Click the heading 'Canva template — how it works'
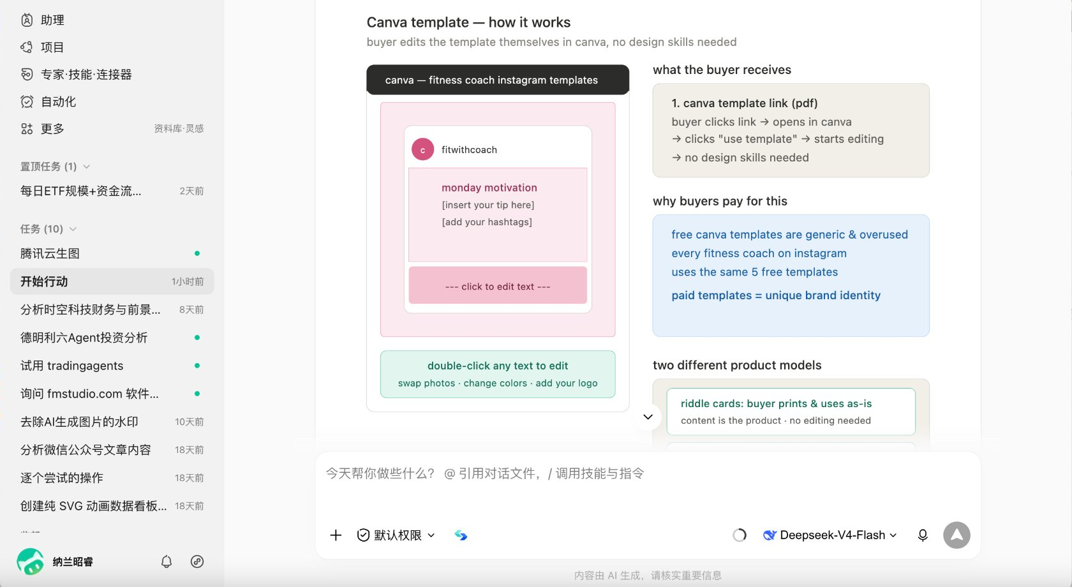 pos(468,22)
